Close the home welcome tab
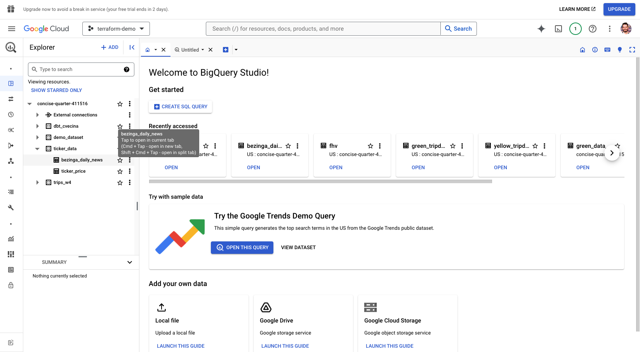The height and width of the screenshot is (352, 640). click(163, 50)
